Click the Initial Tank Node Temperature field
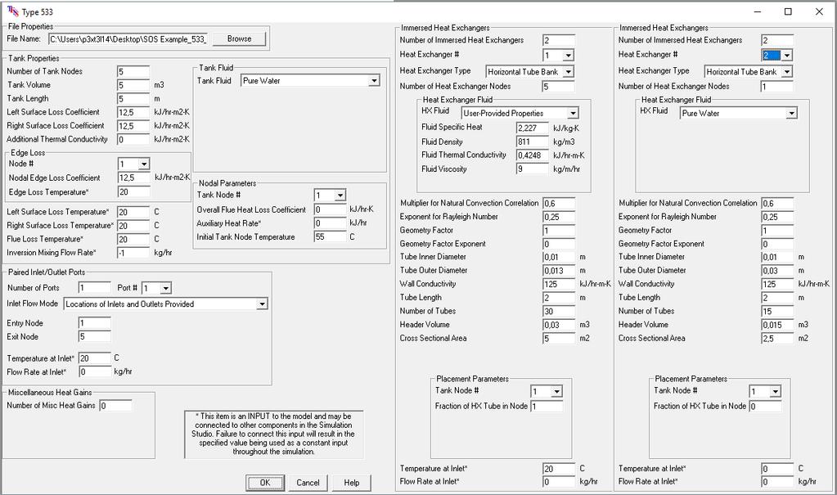Viewport: 837px width, 495px height. 330,236
